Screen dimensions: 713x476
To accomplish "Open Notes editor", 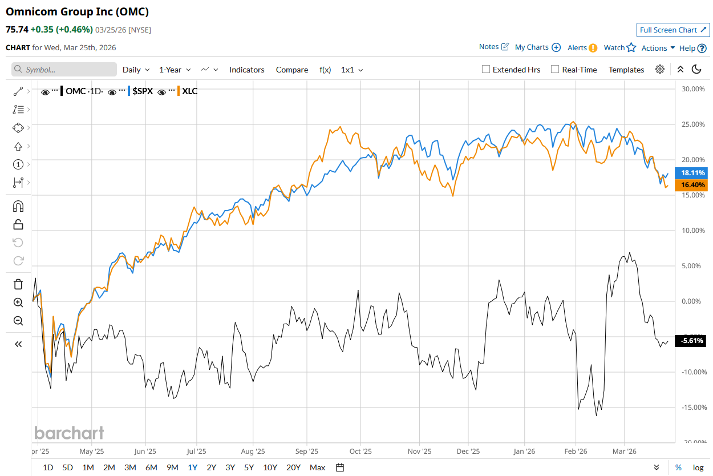I will coord(493,47).
